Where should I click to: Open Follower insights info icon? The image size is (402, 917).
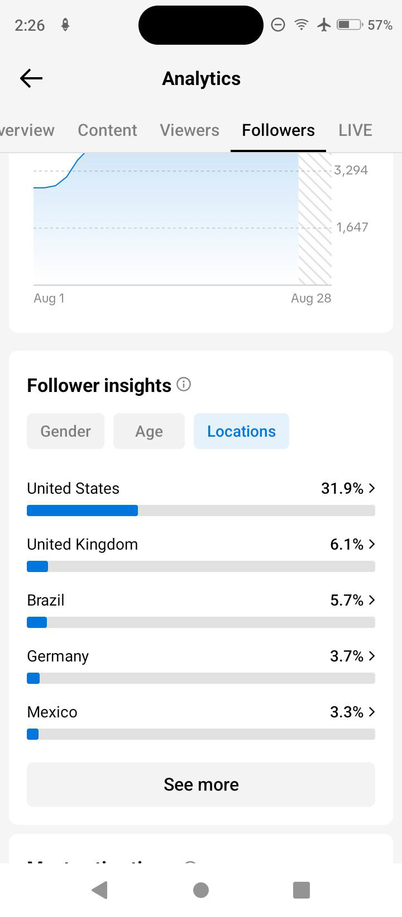(184, 385)
